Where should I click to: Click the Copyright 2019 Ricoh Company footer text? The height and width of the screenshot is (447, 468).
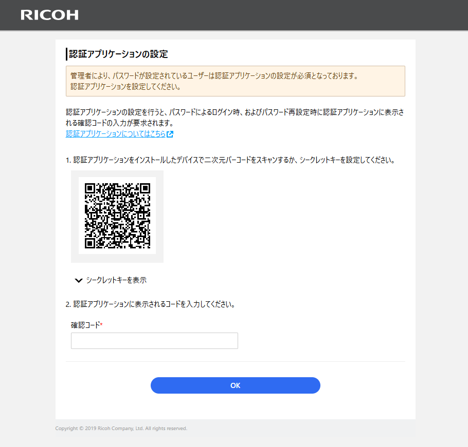(x=121, y=428)
